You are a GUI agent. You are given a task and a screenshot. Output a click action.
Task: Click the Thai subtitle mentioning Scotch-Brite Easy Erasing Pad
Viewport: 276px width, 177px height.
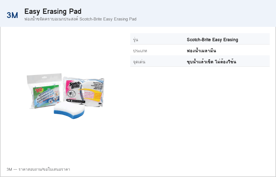[x=80, y=19]
